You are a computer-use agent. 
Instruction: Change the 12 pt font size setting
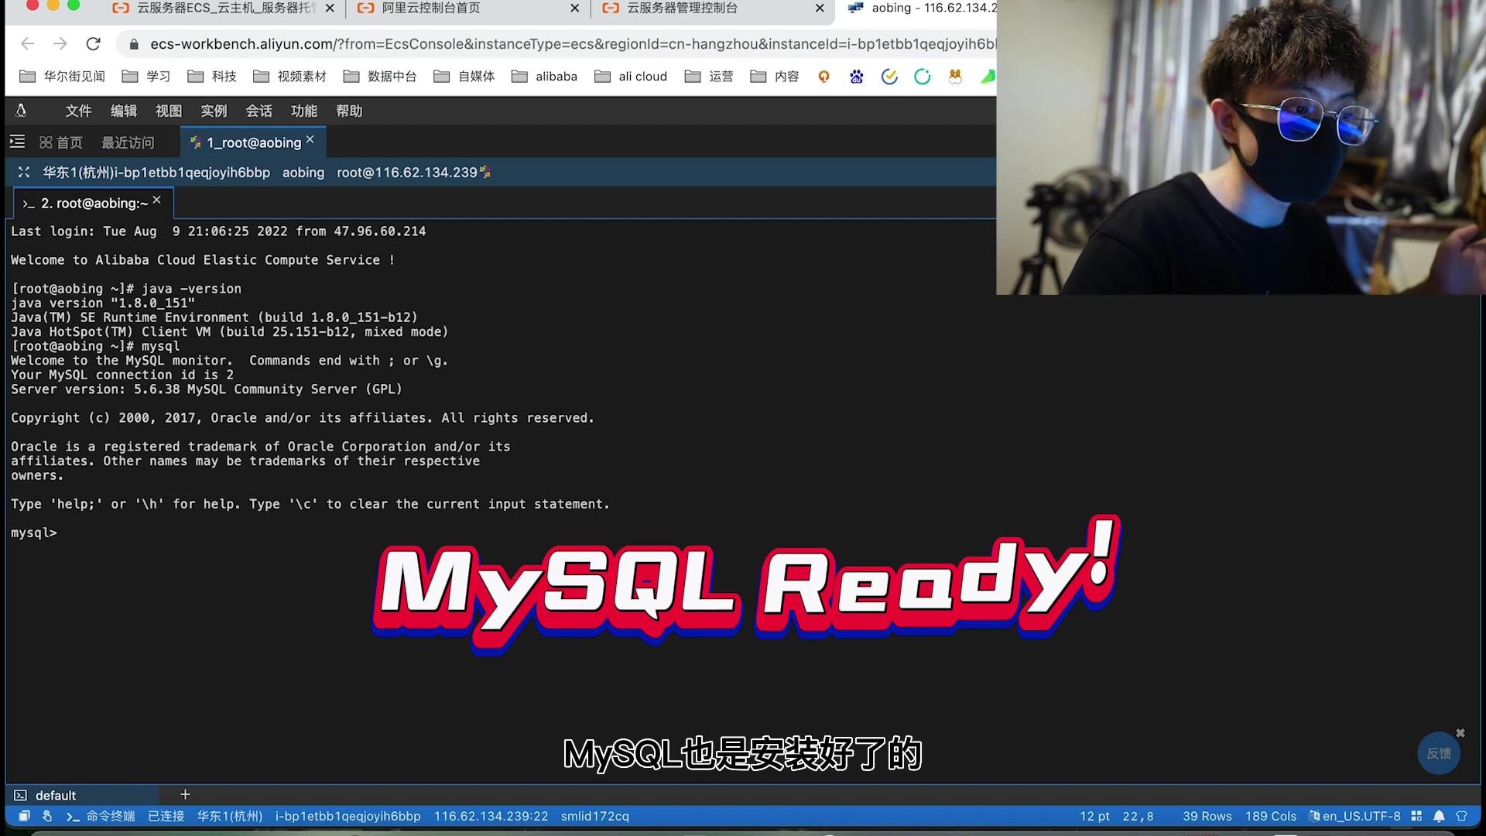coord(1094,816)
